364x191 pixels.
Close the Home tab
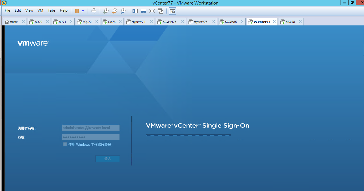click(x=23, y=21)
